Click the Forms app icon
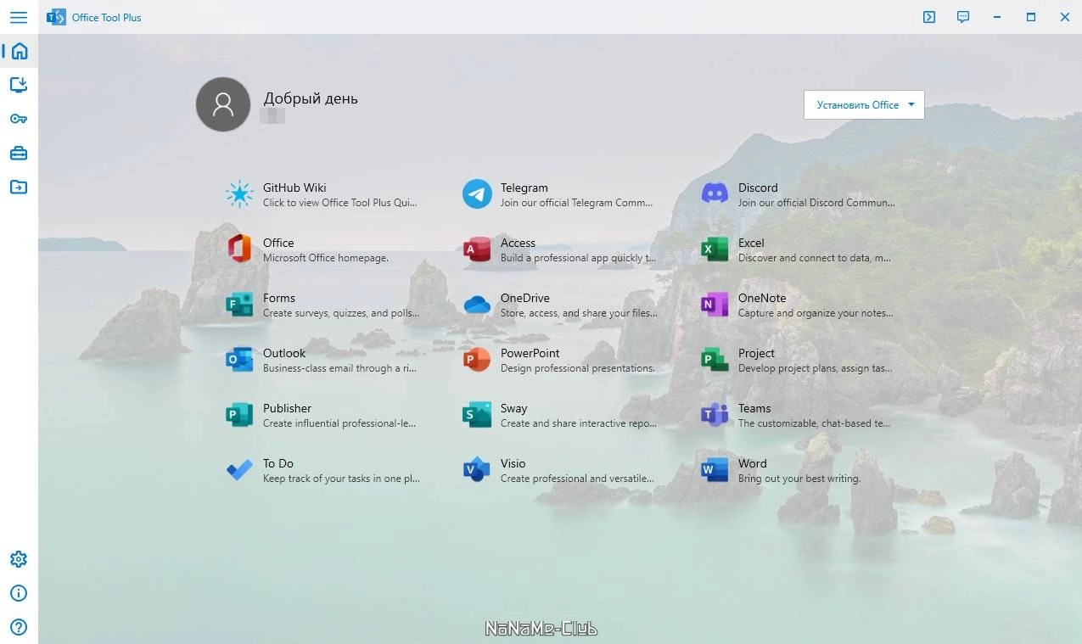The width and height of the screenshot is (1082, 644). (x=239, y=305)
